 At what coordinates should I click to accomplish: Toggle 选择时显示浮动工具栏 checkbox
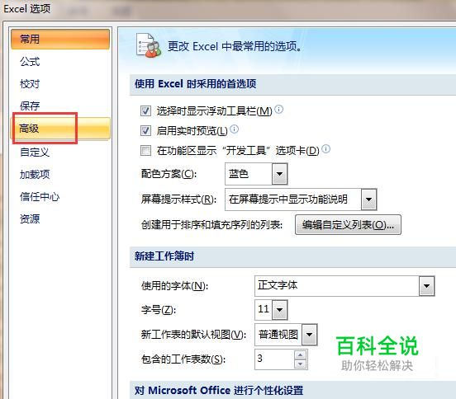click(145, 110)
